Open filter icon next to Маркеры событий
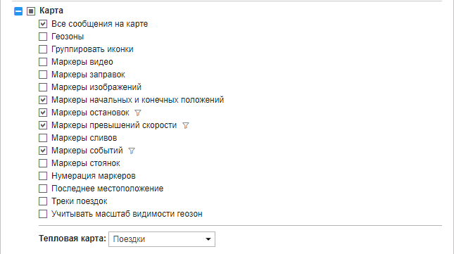The width and height of the screenshot is (454, 254). [x=132, y=151]
